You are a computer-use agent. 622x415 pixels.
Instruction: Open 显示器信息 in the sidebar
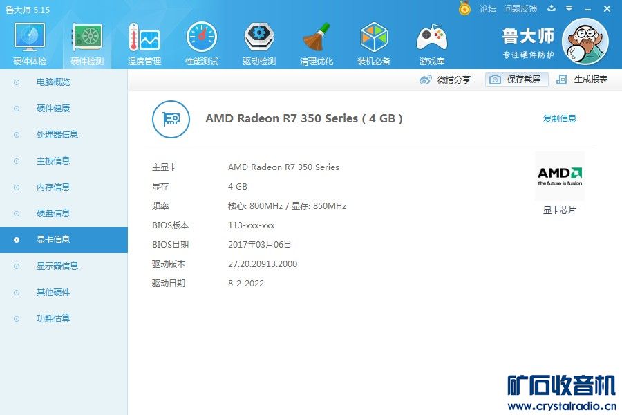tap(64, 266)
